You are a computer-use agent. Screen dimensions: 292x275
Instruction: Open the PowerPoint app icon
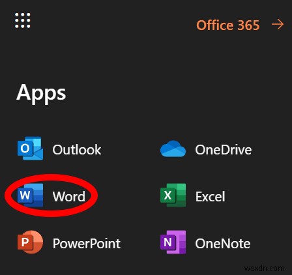click(x=30, y=242)
